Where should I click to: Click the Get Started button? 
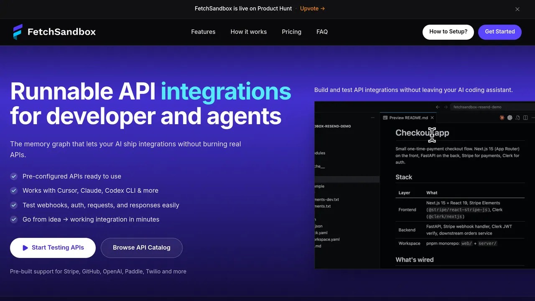(500, 32)
